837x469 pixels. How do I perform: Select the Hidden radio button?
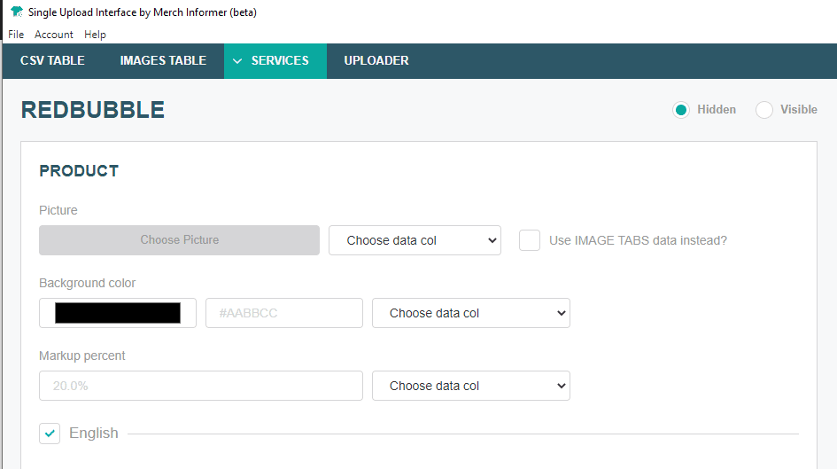point(680,110)
